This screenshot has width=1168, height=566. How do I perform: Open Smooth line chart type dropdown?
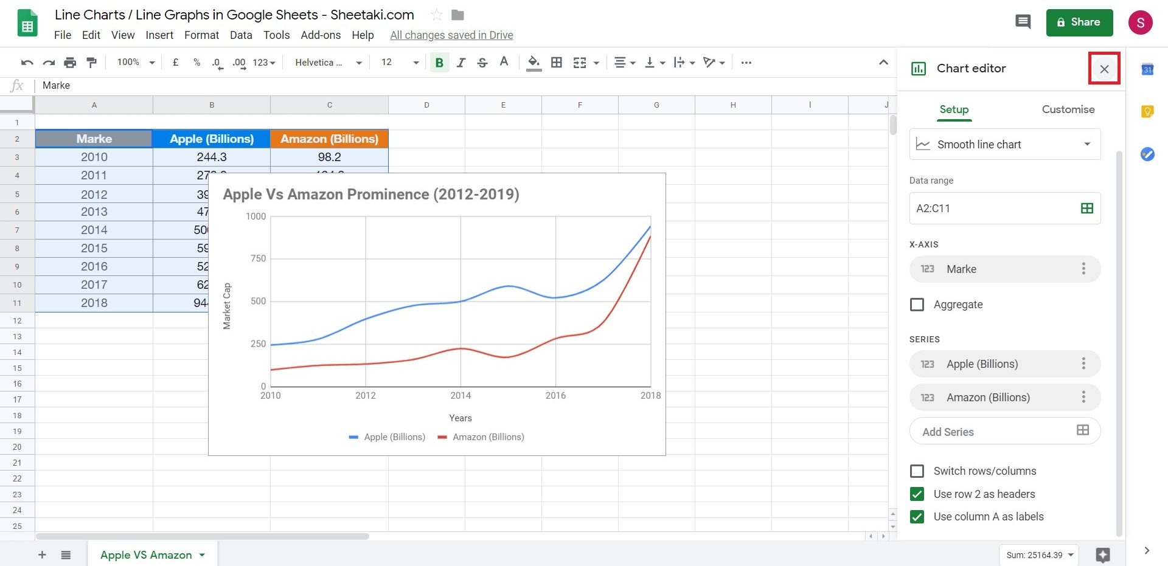pos(1005,144)
